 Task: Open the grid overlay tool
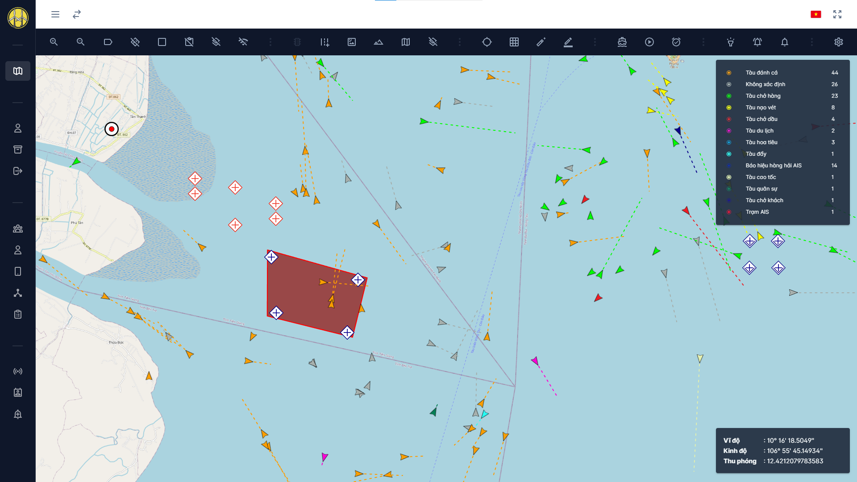pos(514,42)
